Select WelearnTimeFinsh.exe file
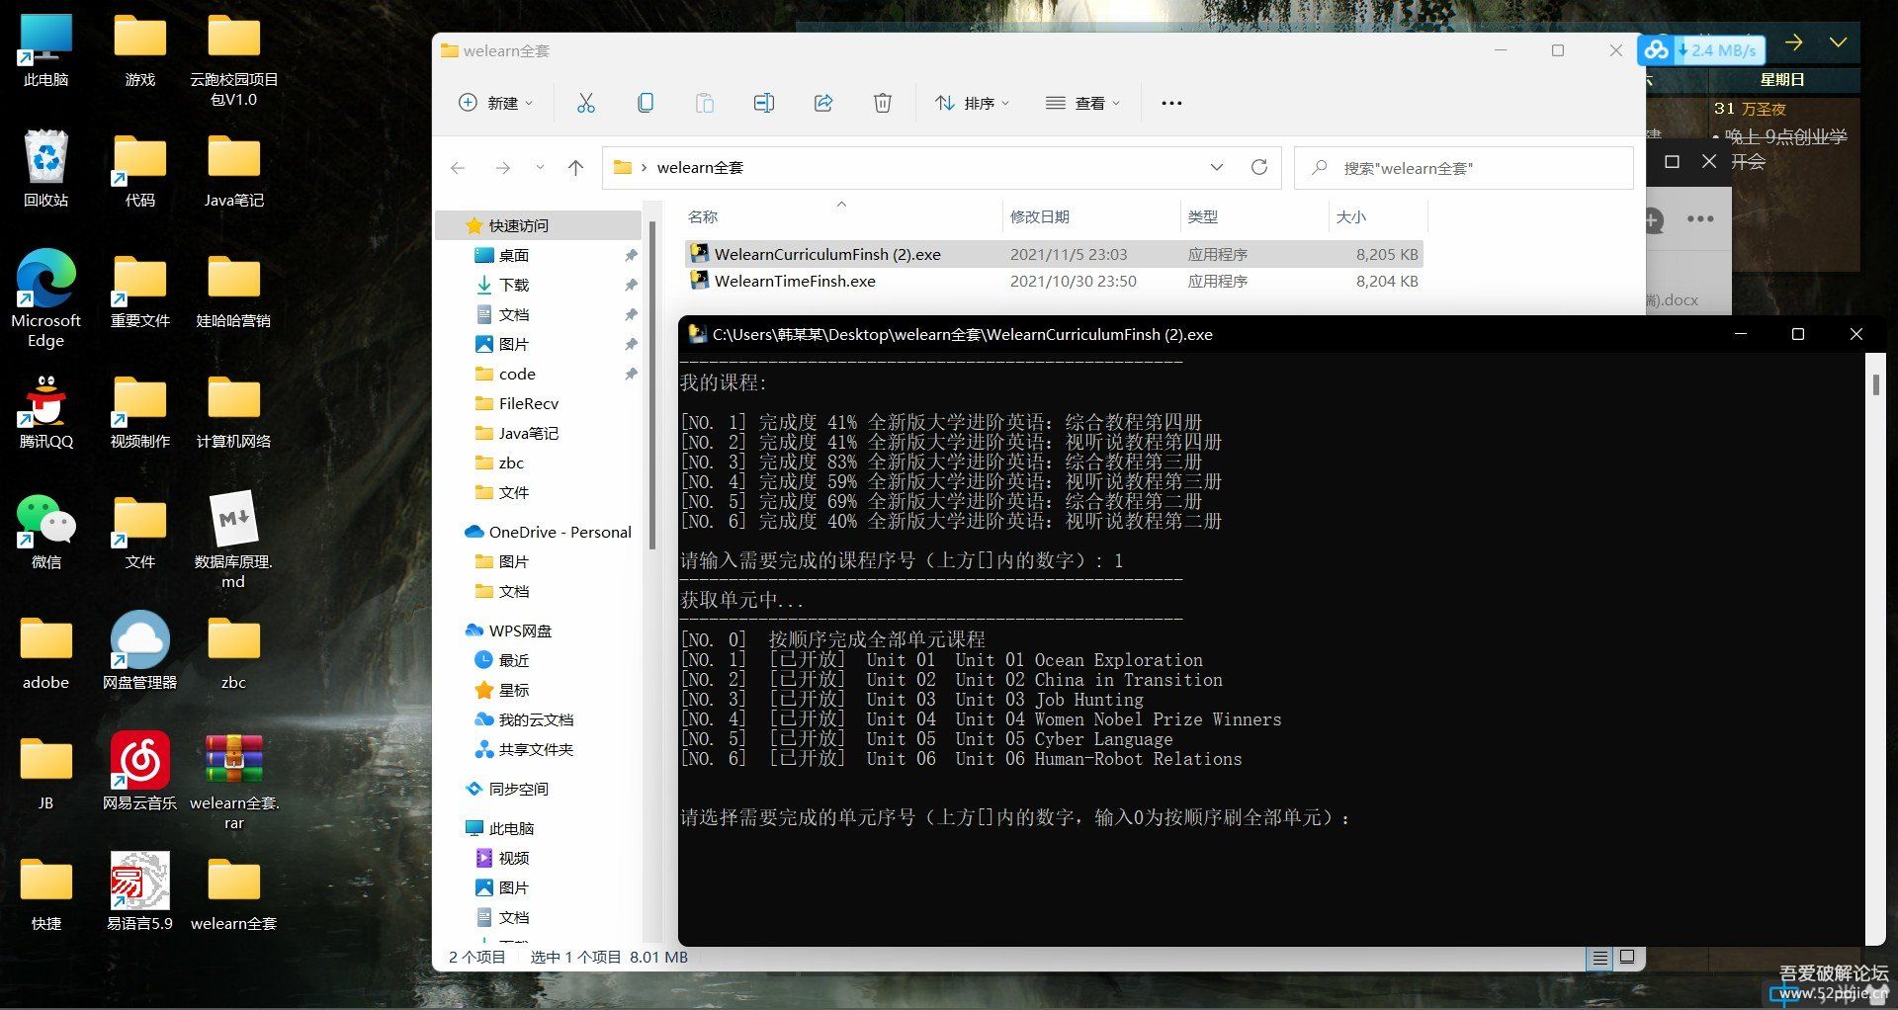This screenshot has height=1010, width=1898. coord(795,281)
